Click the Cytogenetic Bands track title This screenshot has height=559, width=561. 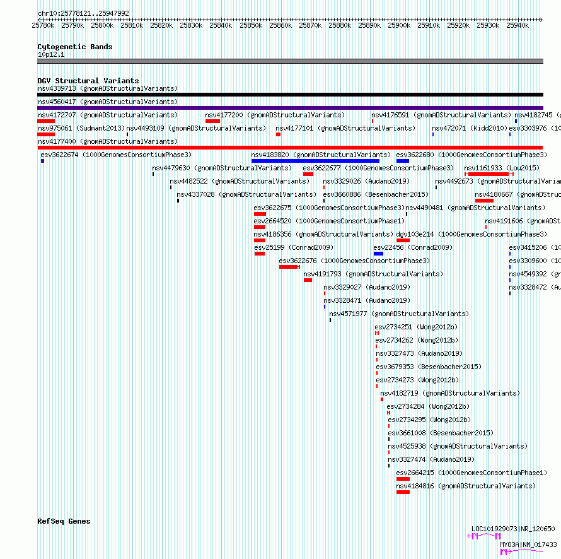click(75, 47)
